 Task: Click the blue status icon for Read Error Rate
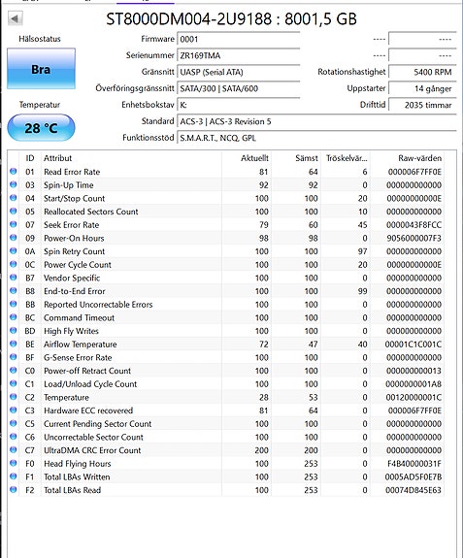(x=14, y=172)
